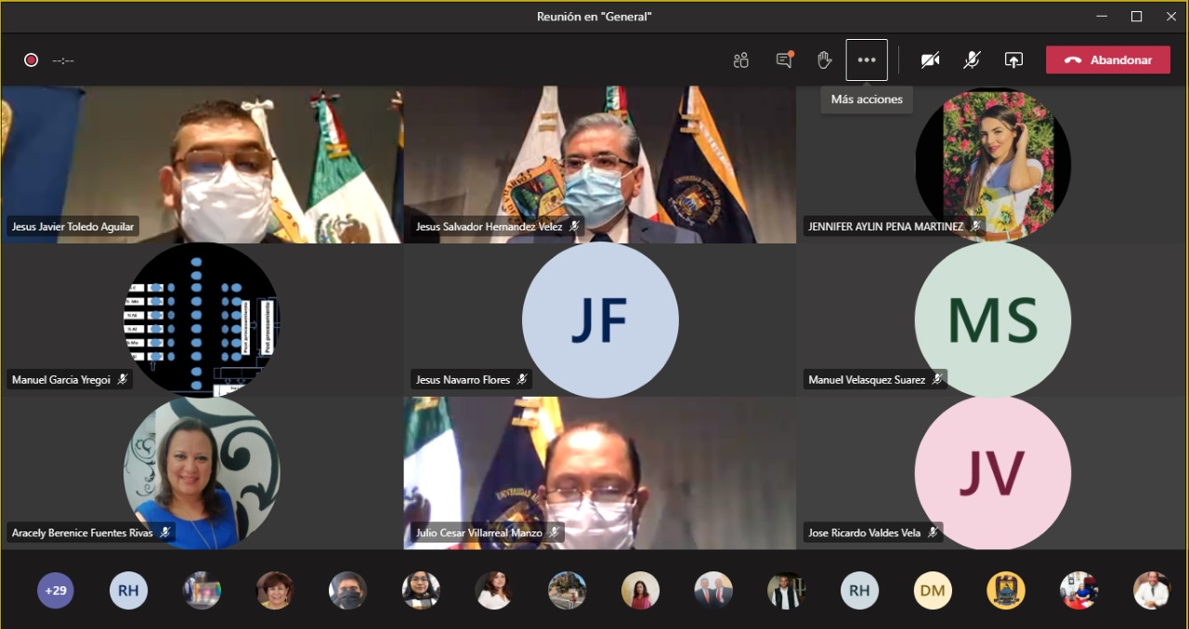Select Julio Cesar Villarreal Manzo's video tile

tap(599, 472)
